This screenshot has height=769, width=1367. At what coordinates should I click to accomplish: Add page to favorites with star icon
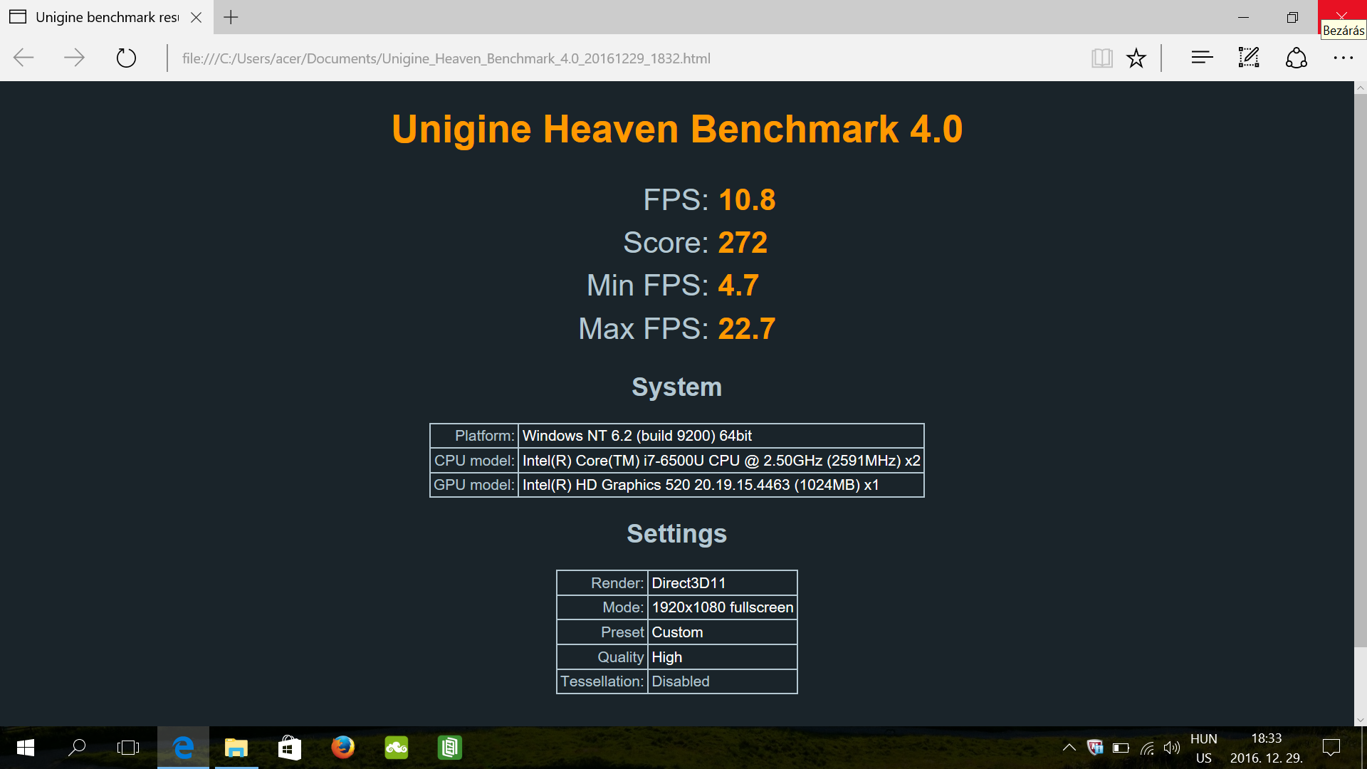click(1136, 58)
